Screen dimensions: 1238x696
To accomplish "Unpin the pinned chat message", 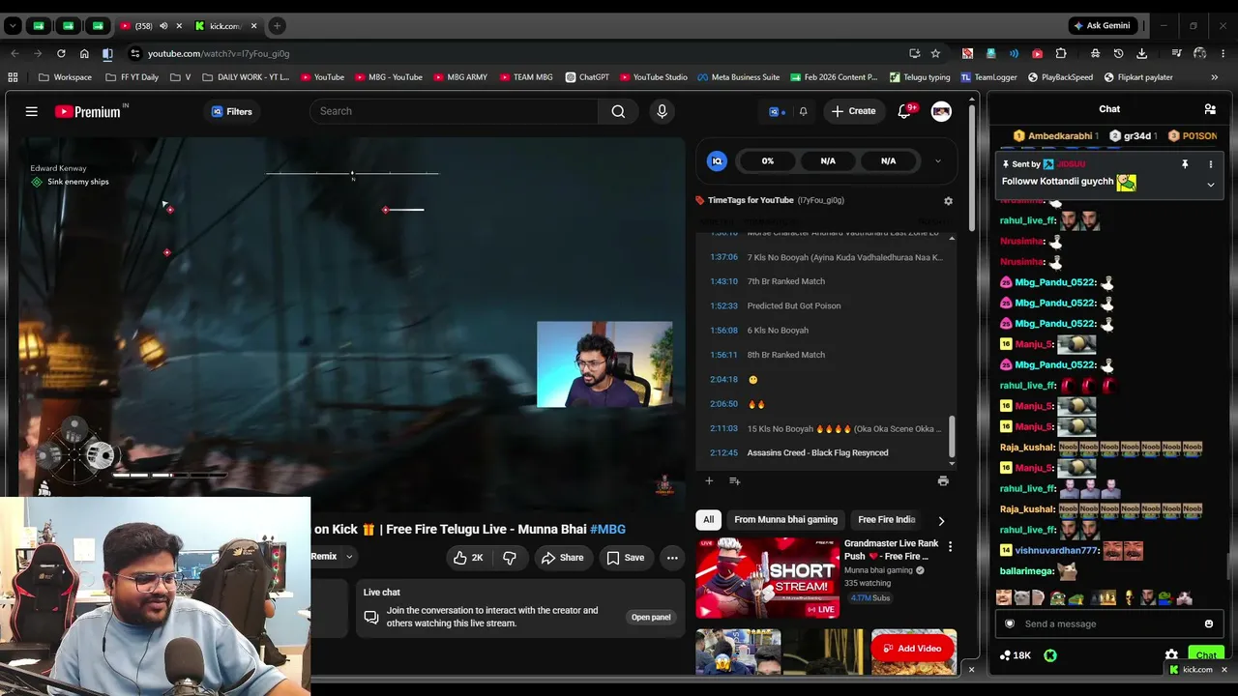I will (1185, 164).
